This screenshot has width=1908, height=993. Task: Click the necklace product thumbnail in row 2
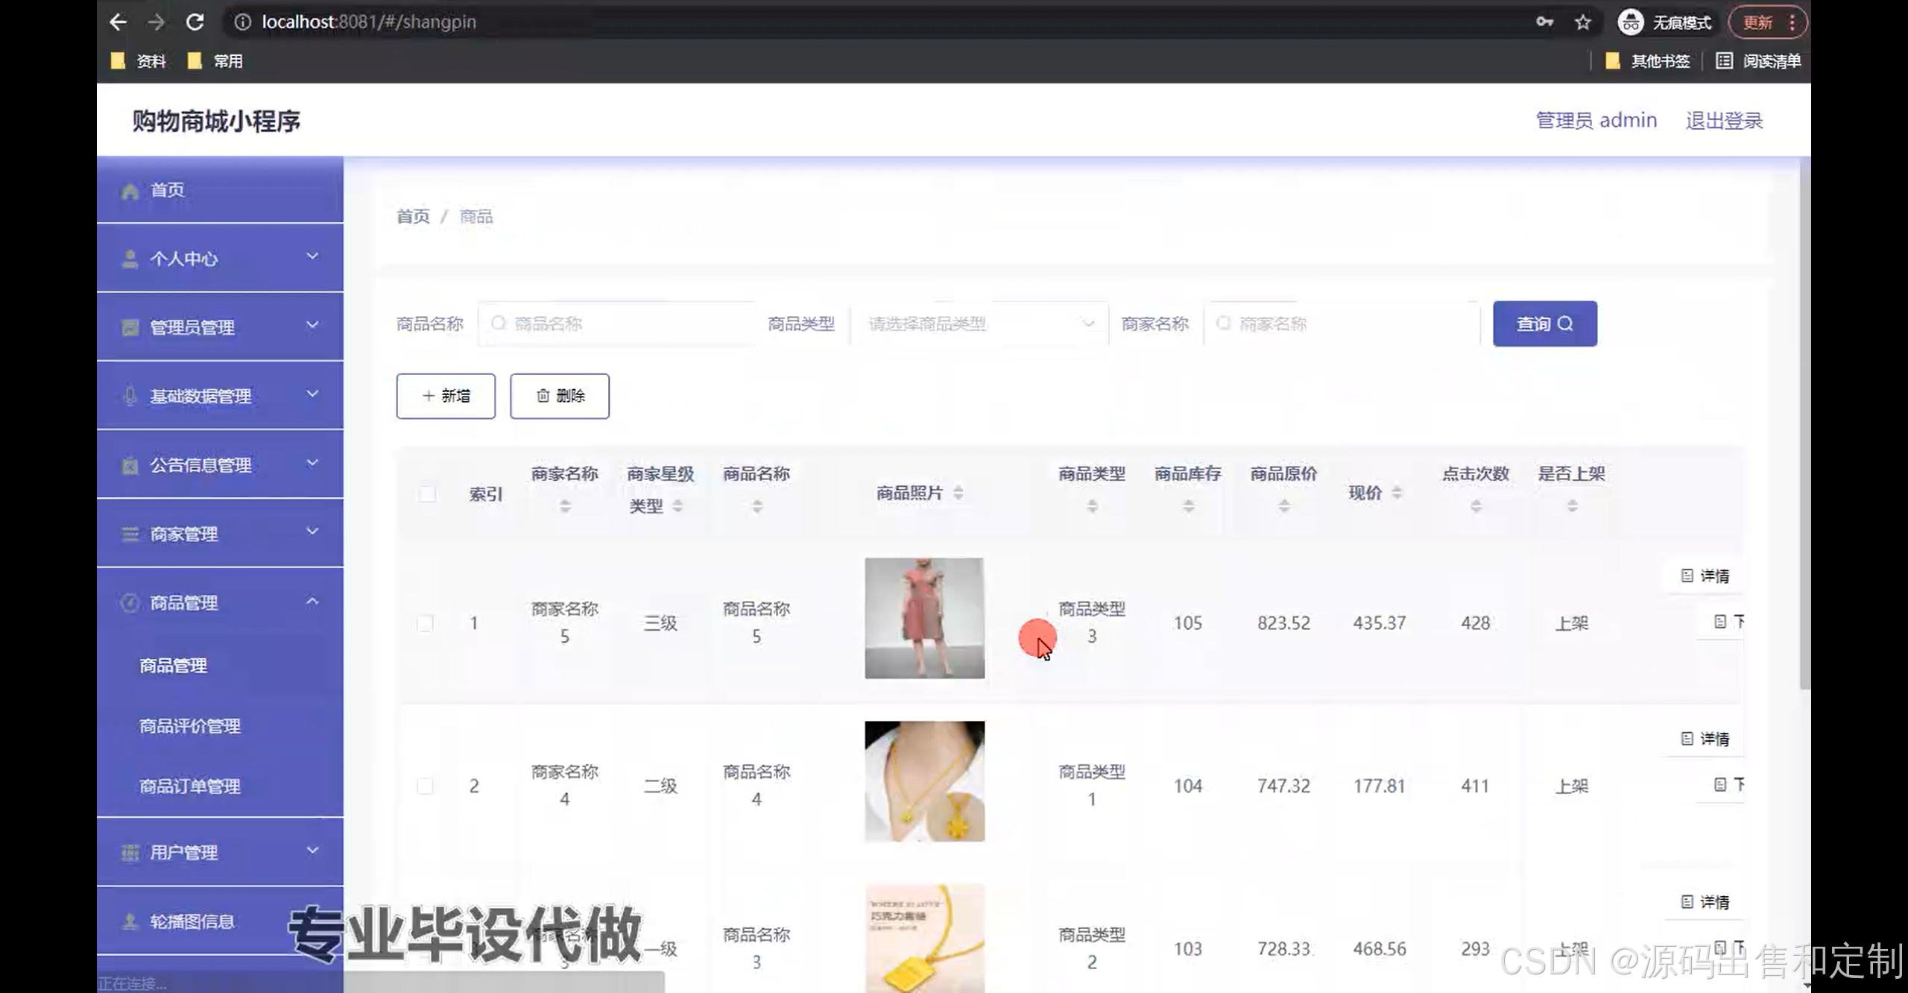tap(924, 781)
